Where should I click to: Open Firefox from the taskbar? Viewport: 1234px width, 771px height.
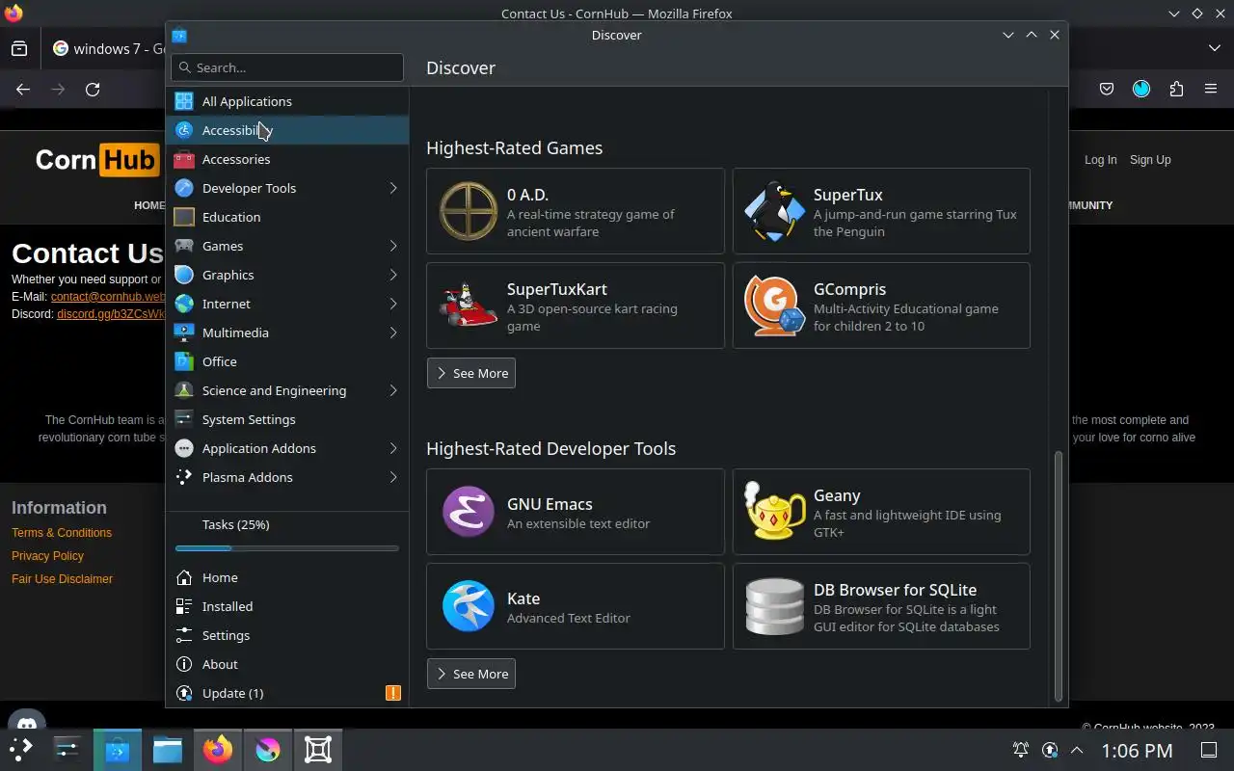pyautogui.click(x=218, y=750)
